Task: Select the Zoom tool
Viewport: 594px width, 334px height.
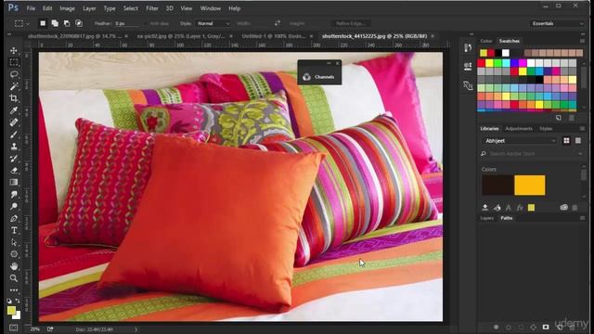Action: 14,278
